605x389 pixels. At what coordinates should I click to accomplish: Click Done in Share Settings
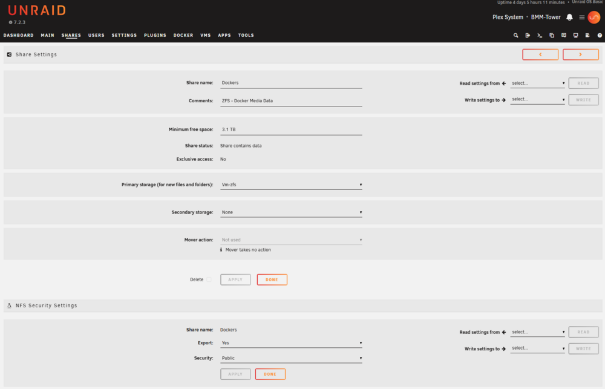(x=272, y=279)
